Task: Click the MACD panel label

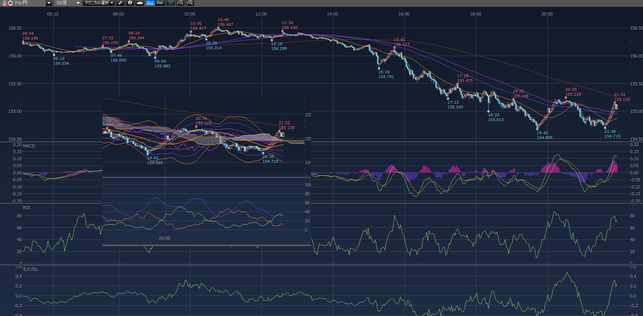Action: (29, 146)
